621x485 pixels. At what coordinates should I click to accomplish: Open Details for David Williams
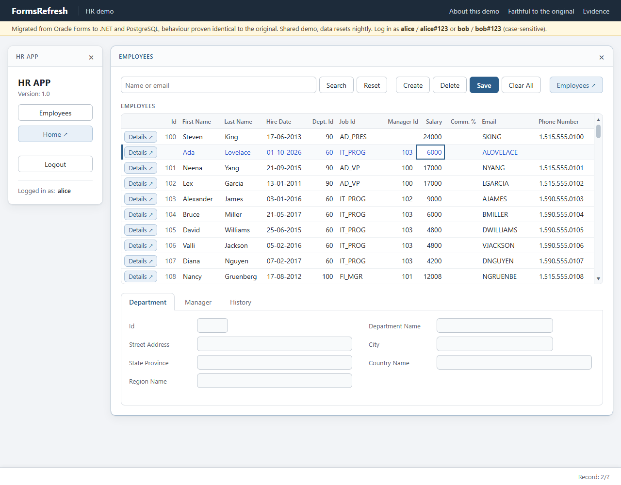tap(141, 230)
